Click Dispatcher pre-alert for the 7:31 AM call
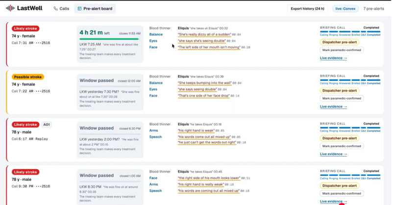Image resolution: width=395 pixels, height=205 pixels. (340, 42)
